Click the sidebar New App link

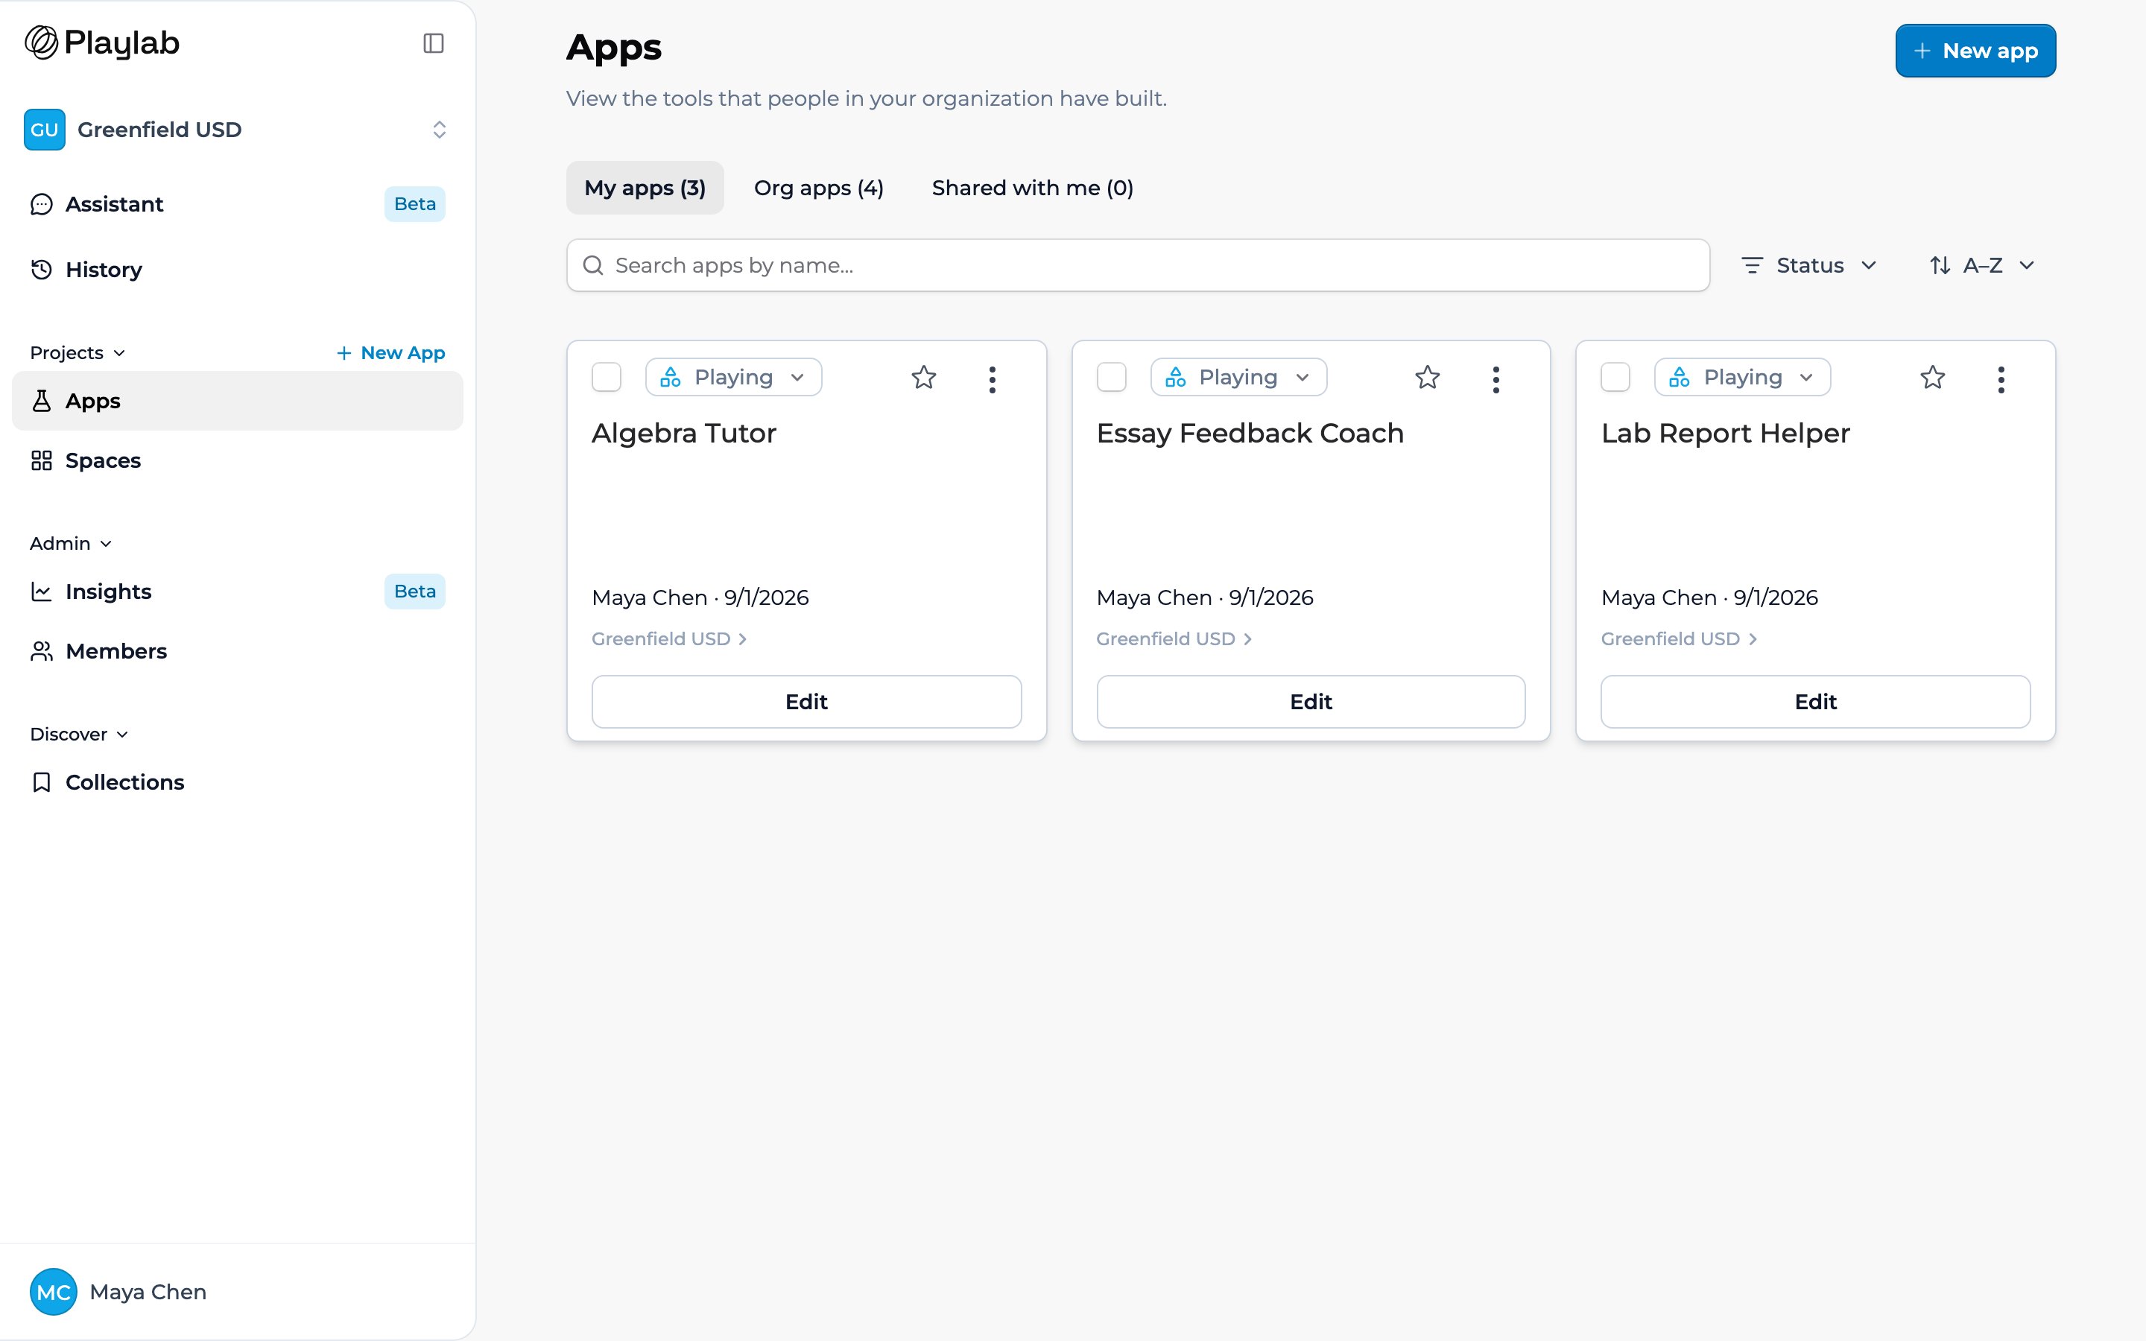390,353
